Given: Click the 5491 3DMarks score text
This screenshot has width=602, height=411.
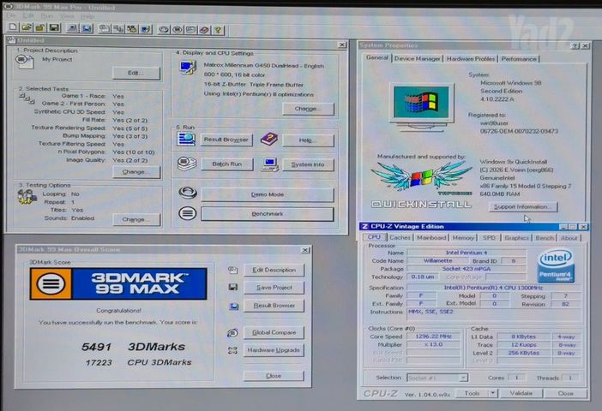Looking at the screenshot, I should (x=133, y=347).
